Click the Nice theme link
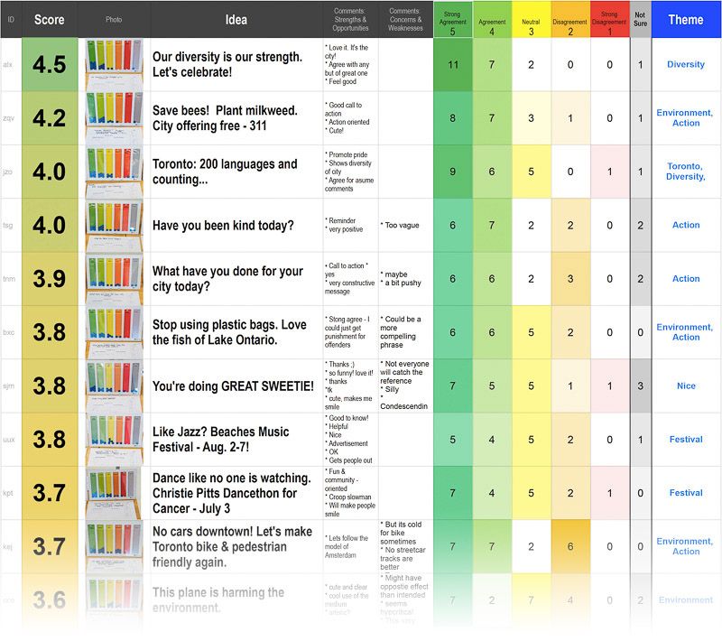This screenshot has height=641, width=722. coord(686,386)
